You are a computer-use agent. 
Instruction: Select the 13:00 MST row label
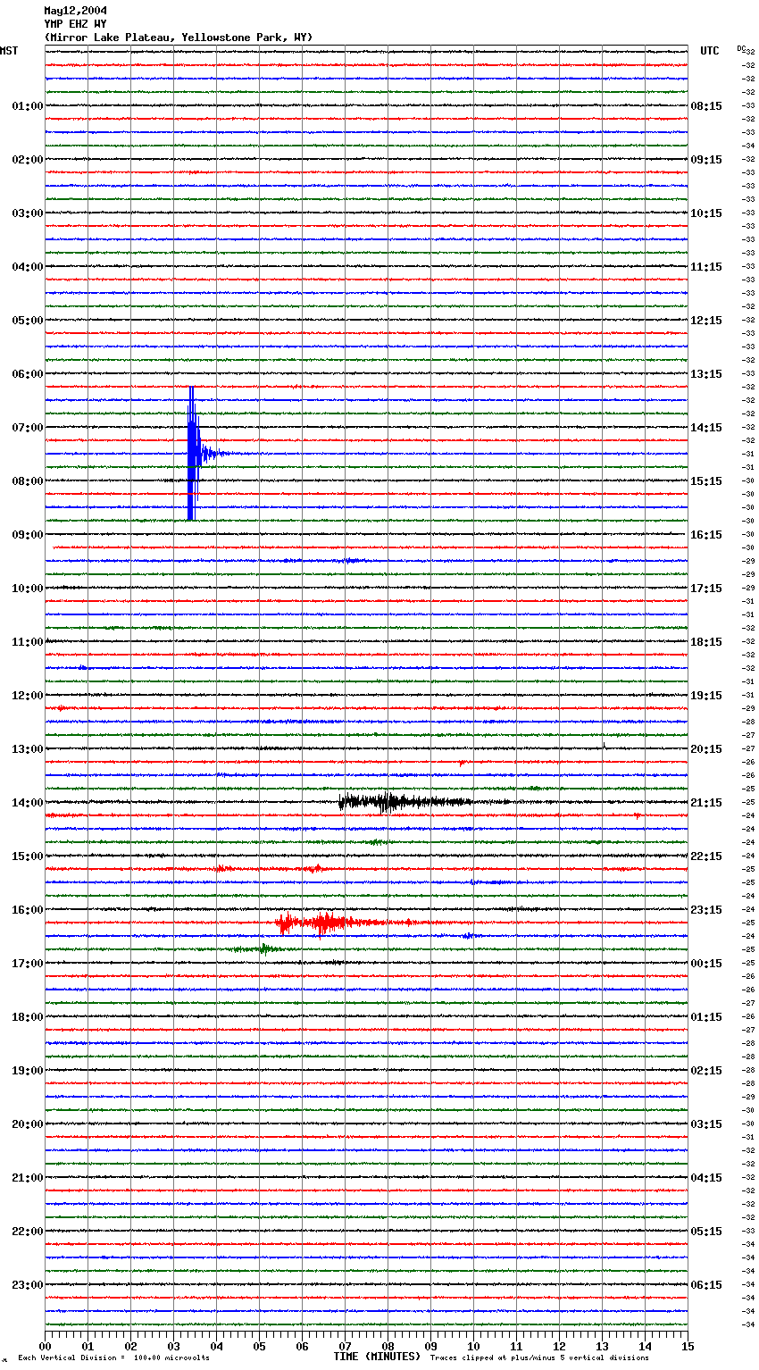pyautogui.click(x=28, y=749)
